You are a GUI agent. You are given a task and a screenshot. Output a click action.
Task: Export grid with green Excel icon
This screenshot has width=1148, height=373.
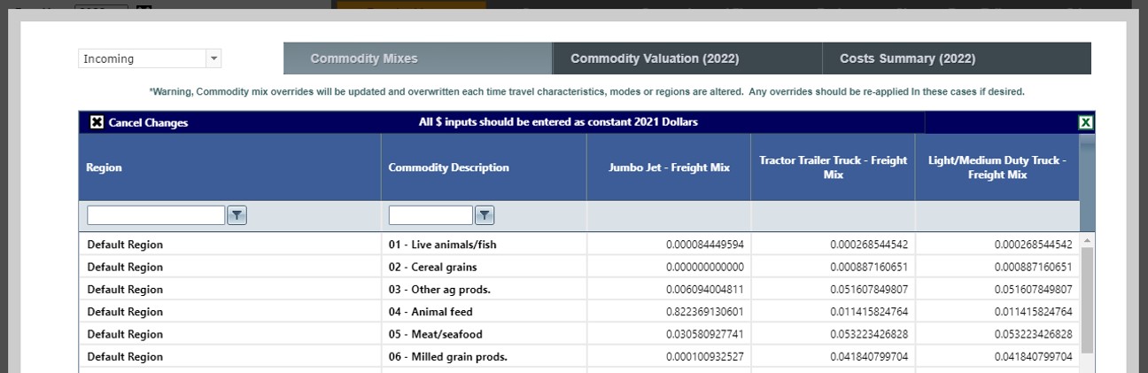(x=1086, y=122)
